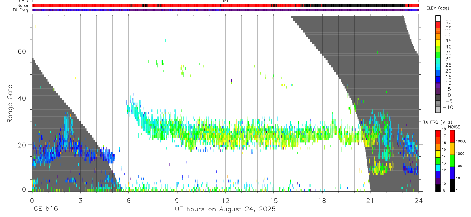Image resolution: width=471 pixels, height=217 pixels.
Task: Click the x-axis tick label '3'
Action: point(80,201)
